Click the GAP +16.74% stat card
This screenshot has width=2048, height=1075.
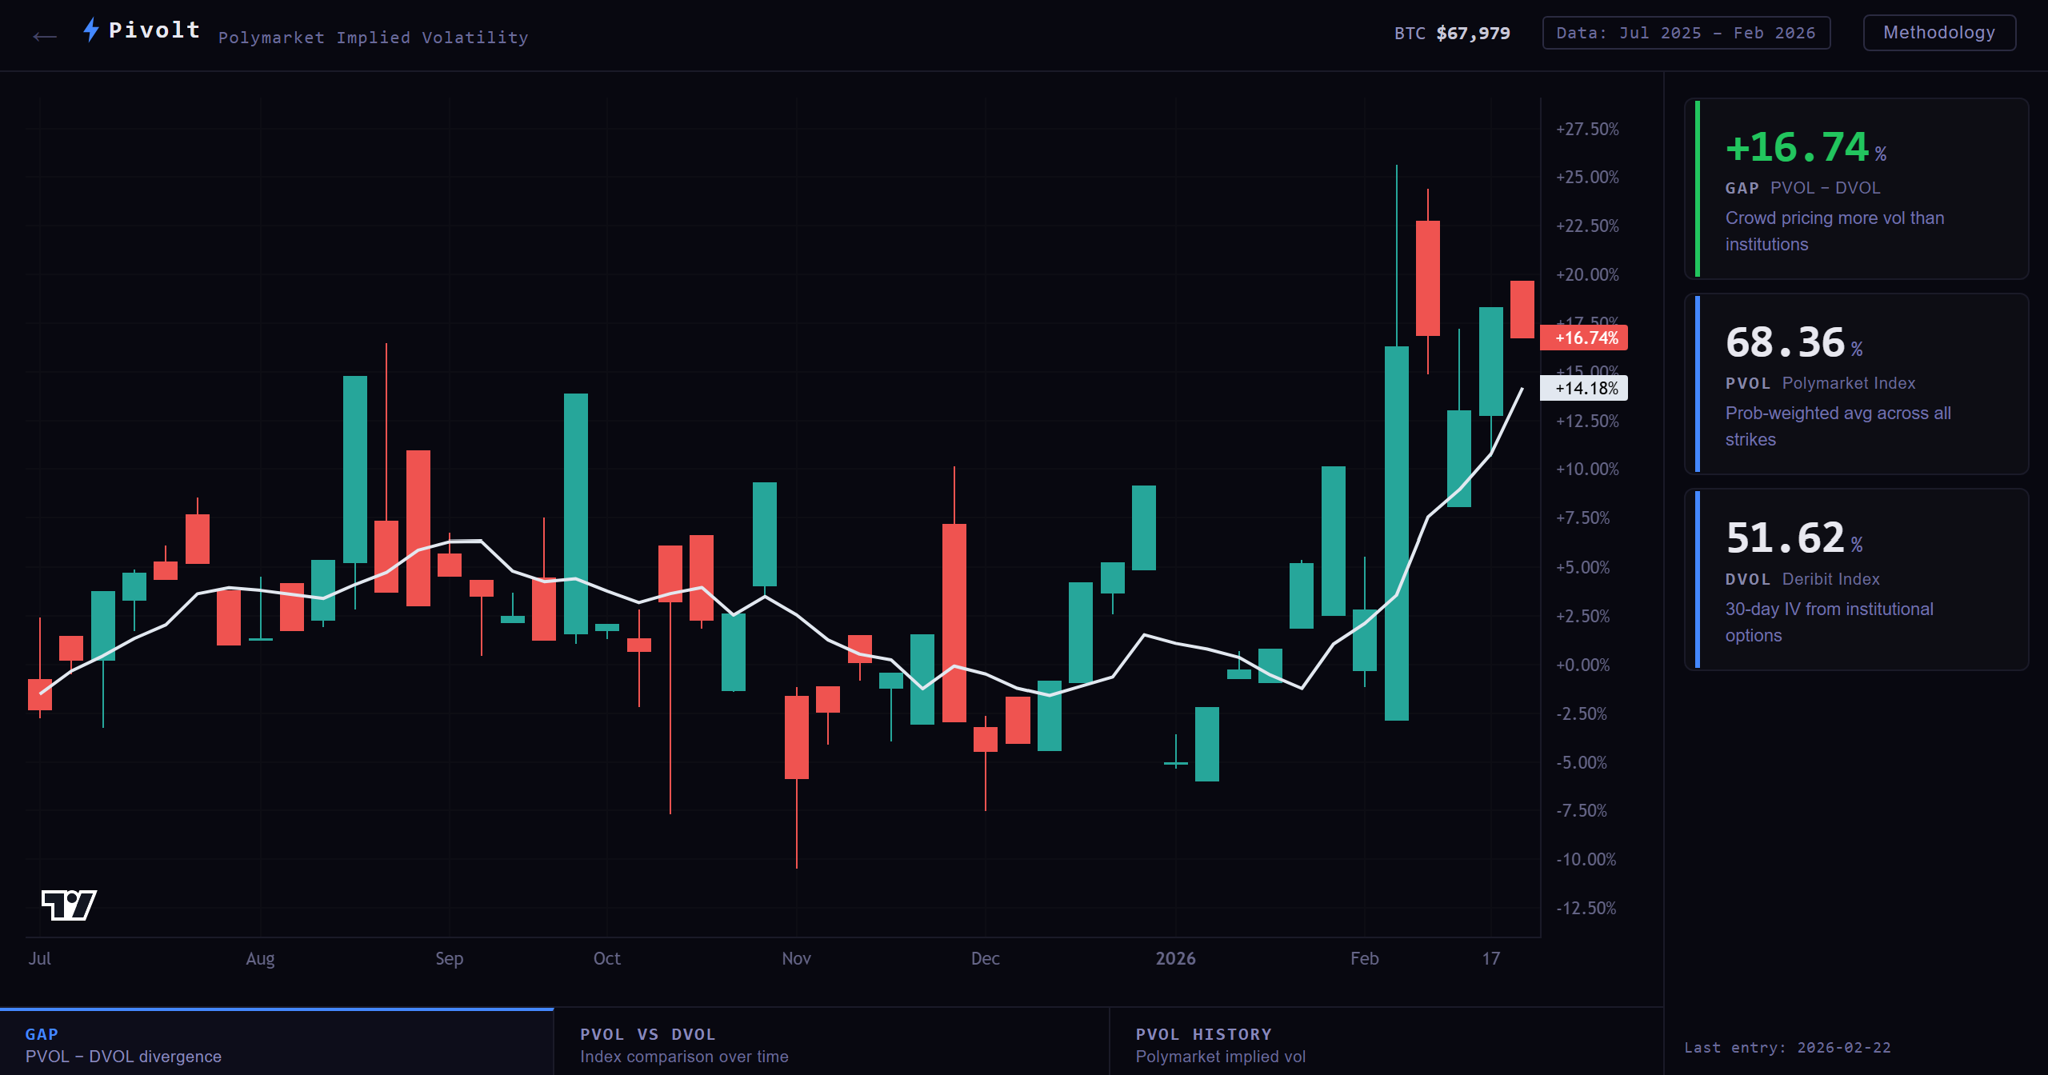[1856, 189]
